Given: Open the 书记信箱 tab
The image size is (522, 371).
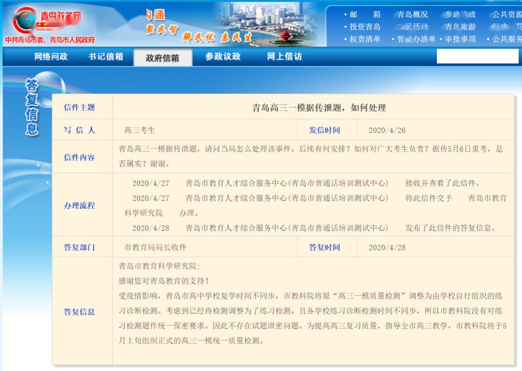Looking at the screenshot, I should 105,57.
